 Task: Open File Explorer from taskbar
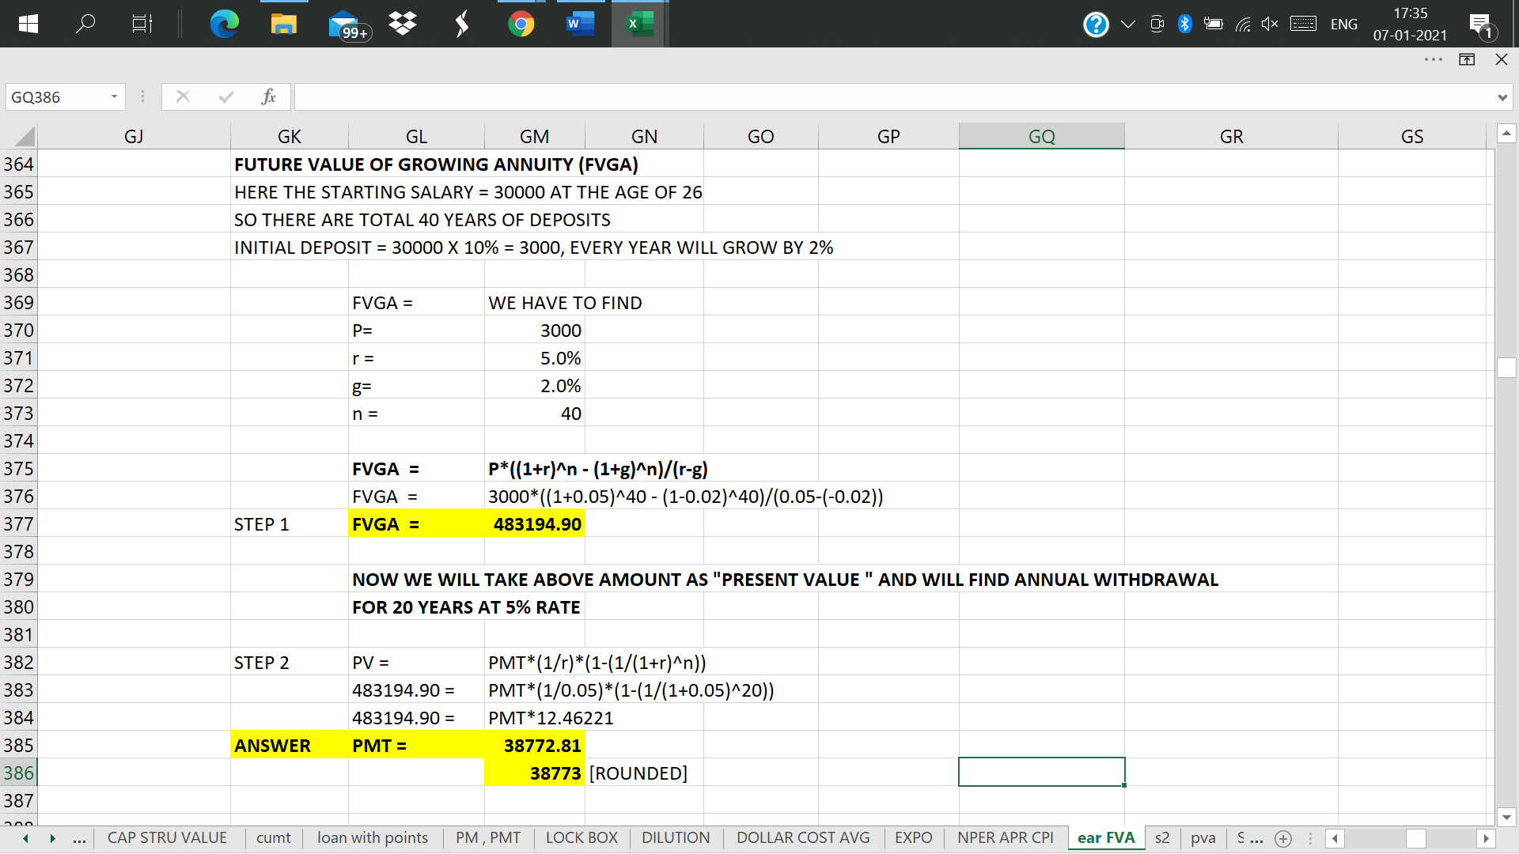283,24
